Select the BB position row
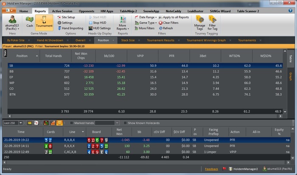Image resolution: width=297 pixels, height=175 pixels. point(145,72)
